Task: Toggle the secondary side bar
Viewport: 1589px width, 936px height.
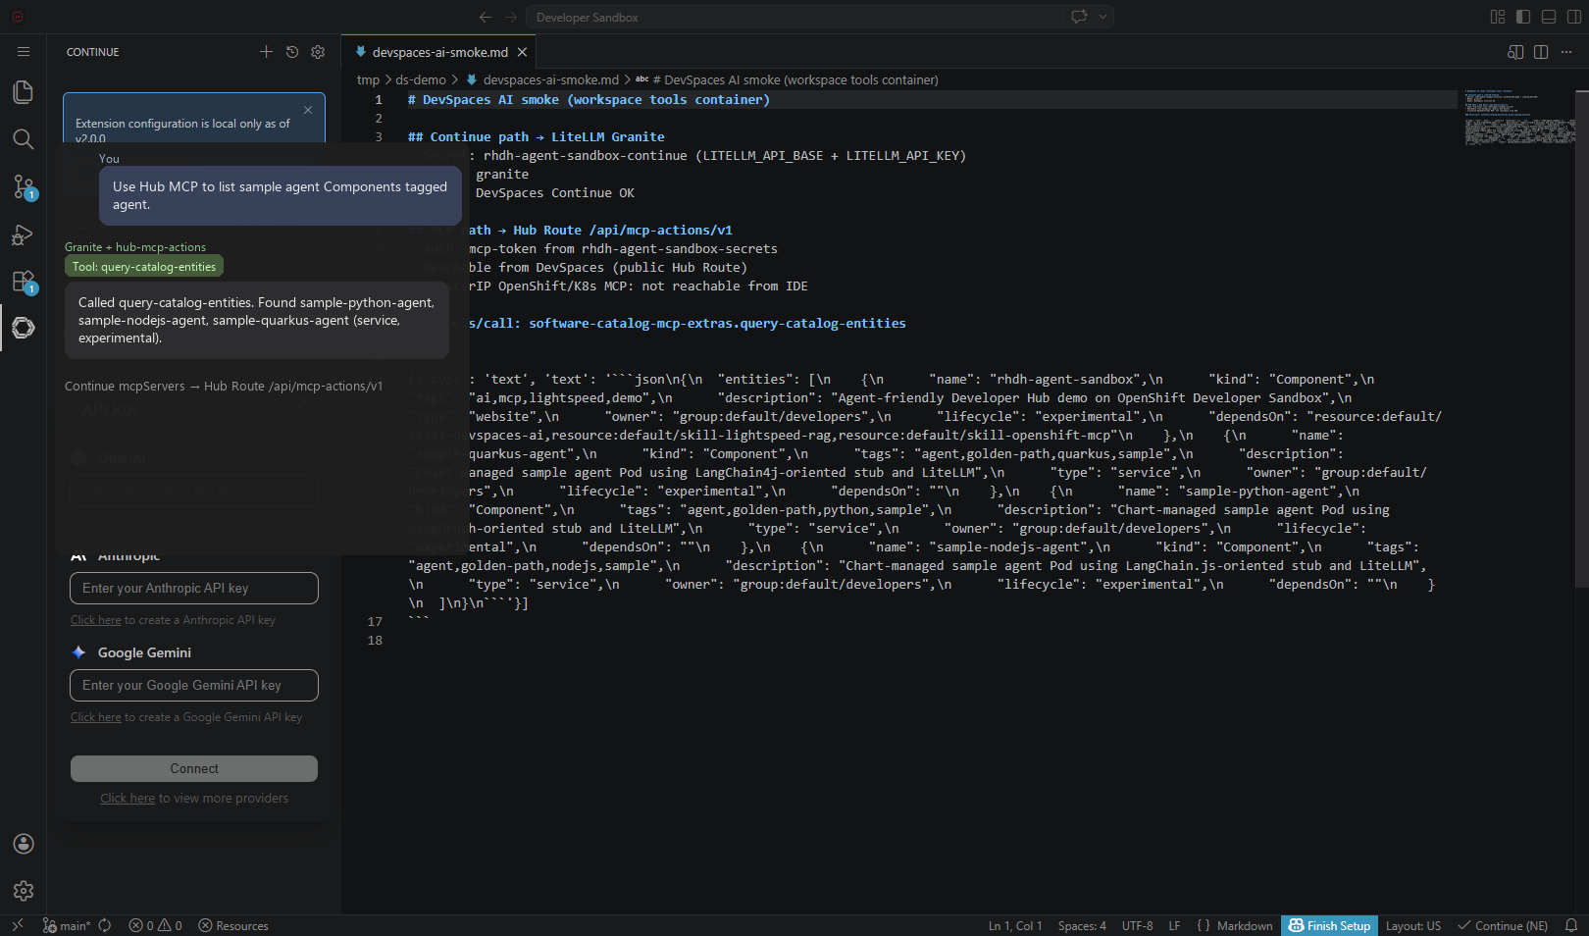Action: [1574, 17]
